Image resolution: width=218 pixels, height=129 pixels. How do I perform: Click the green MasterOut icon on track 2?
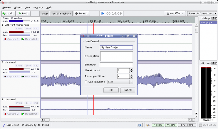point(22,77)
